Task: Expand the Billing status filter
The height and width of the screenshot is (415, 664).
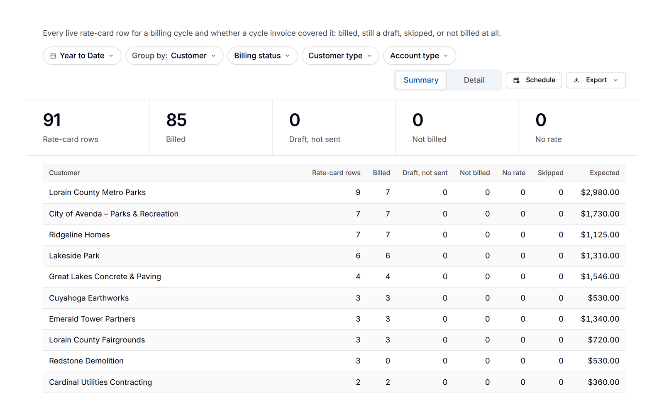Action: click(262, 56)
